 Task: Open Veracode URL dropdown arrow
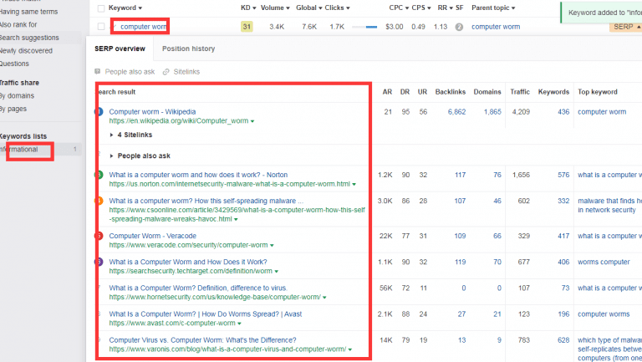(x=272, y=245)
